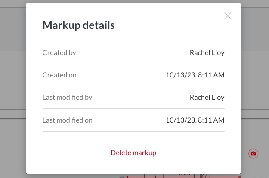Click the dimmed area left of the dialog
Screen dimensions: 269x178
tap(13, 86)
